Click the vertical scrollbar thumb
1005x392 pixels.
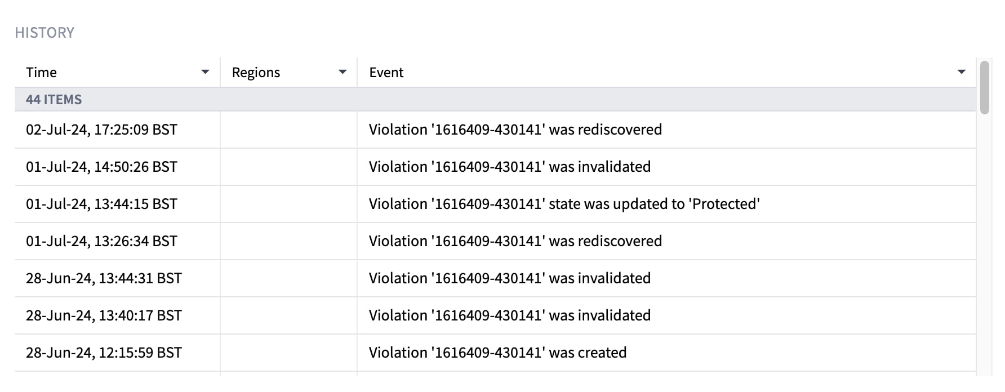(985, 87)
